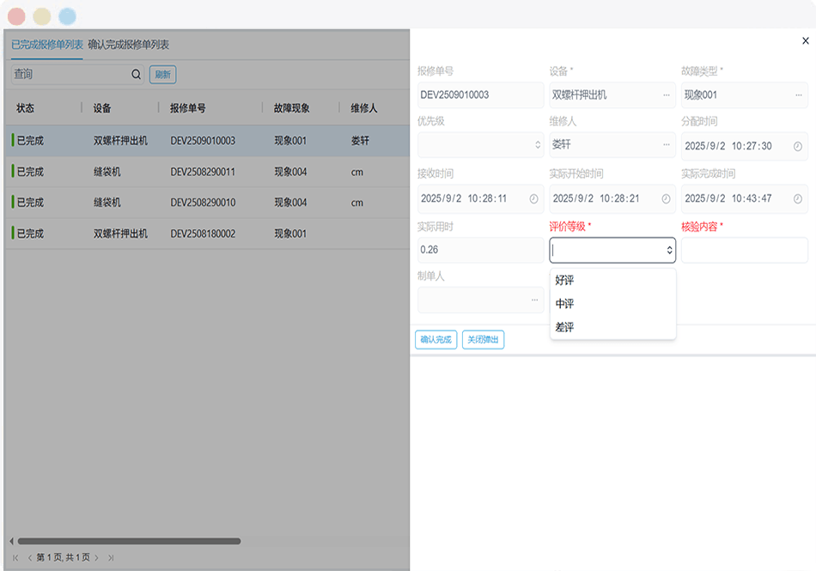Click the 分配时间 value 2025/9/2 10:27:30
The width and height of the screenshot is (816, 571).
728,146
